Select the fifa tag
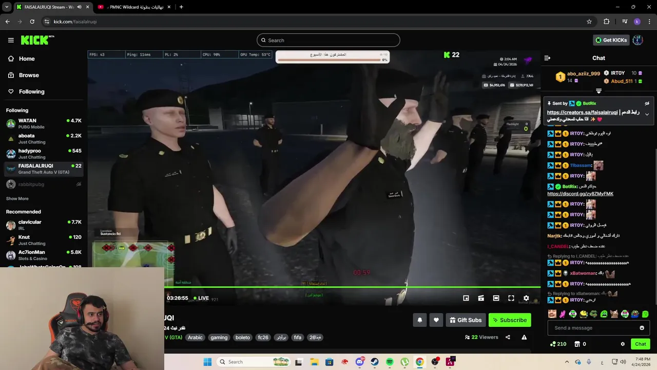This screenshot has width=657, height=370. pos(298,337)
